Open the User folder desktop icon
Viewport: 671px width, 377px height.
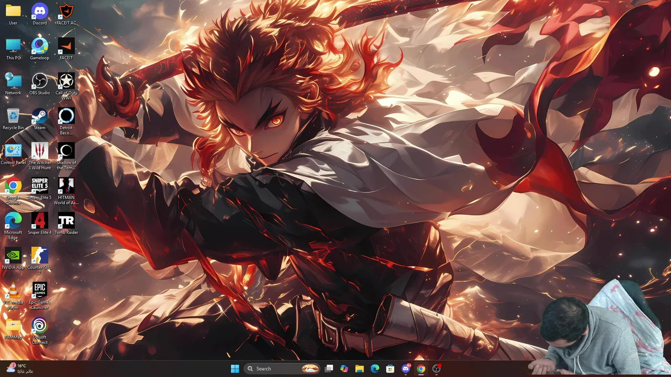coord(13,14)
